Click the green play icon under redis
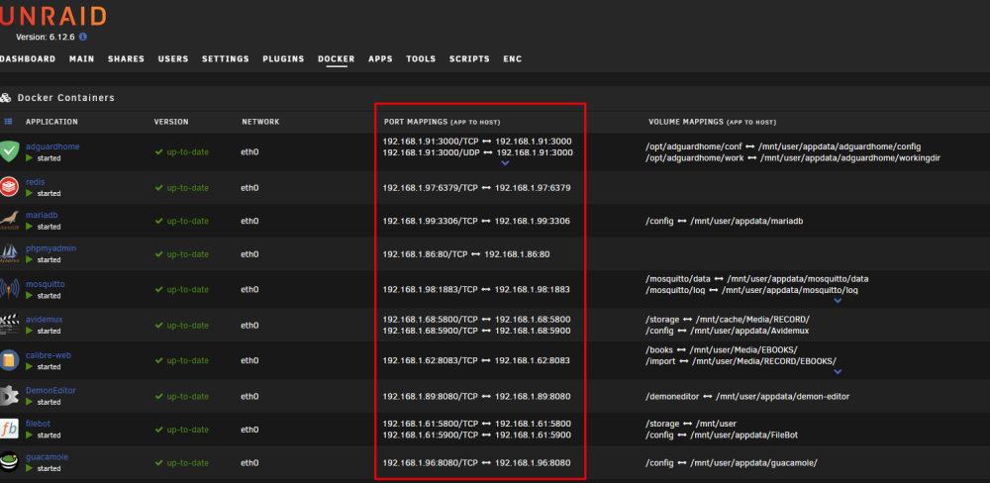The height and width of the screenshot is (483, 990). click(x=29, y=193)
